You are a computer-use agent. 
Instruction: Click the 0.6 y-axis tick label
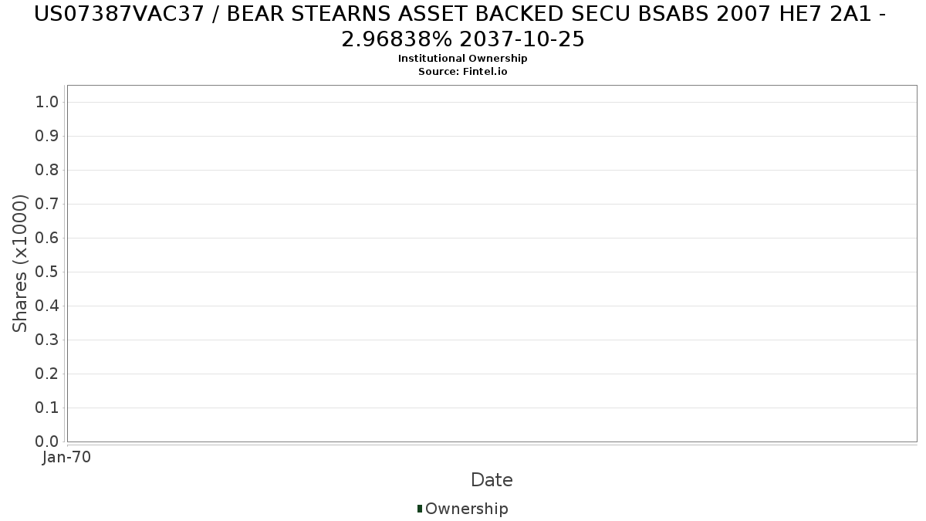point(47,239)
